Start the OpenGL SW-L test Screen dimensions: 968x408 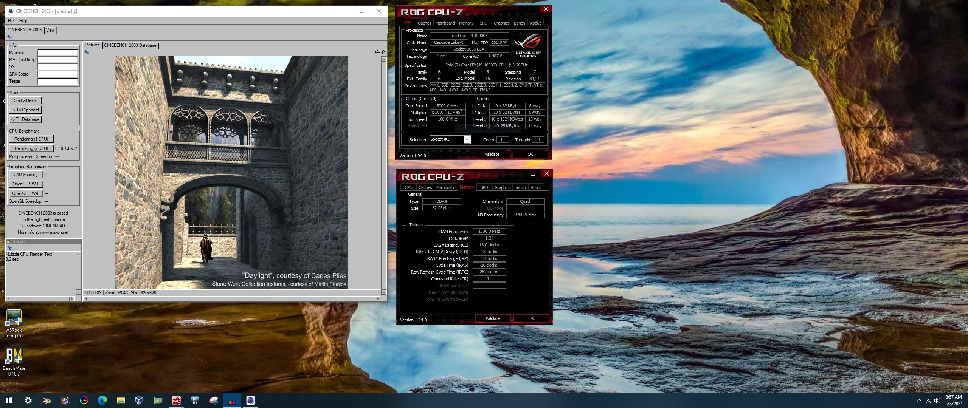[x=26, y=184]
